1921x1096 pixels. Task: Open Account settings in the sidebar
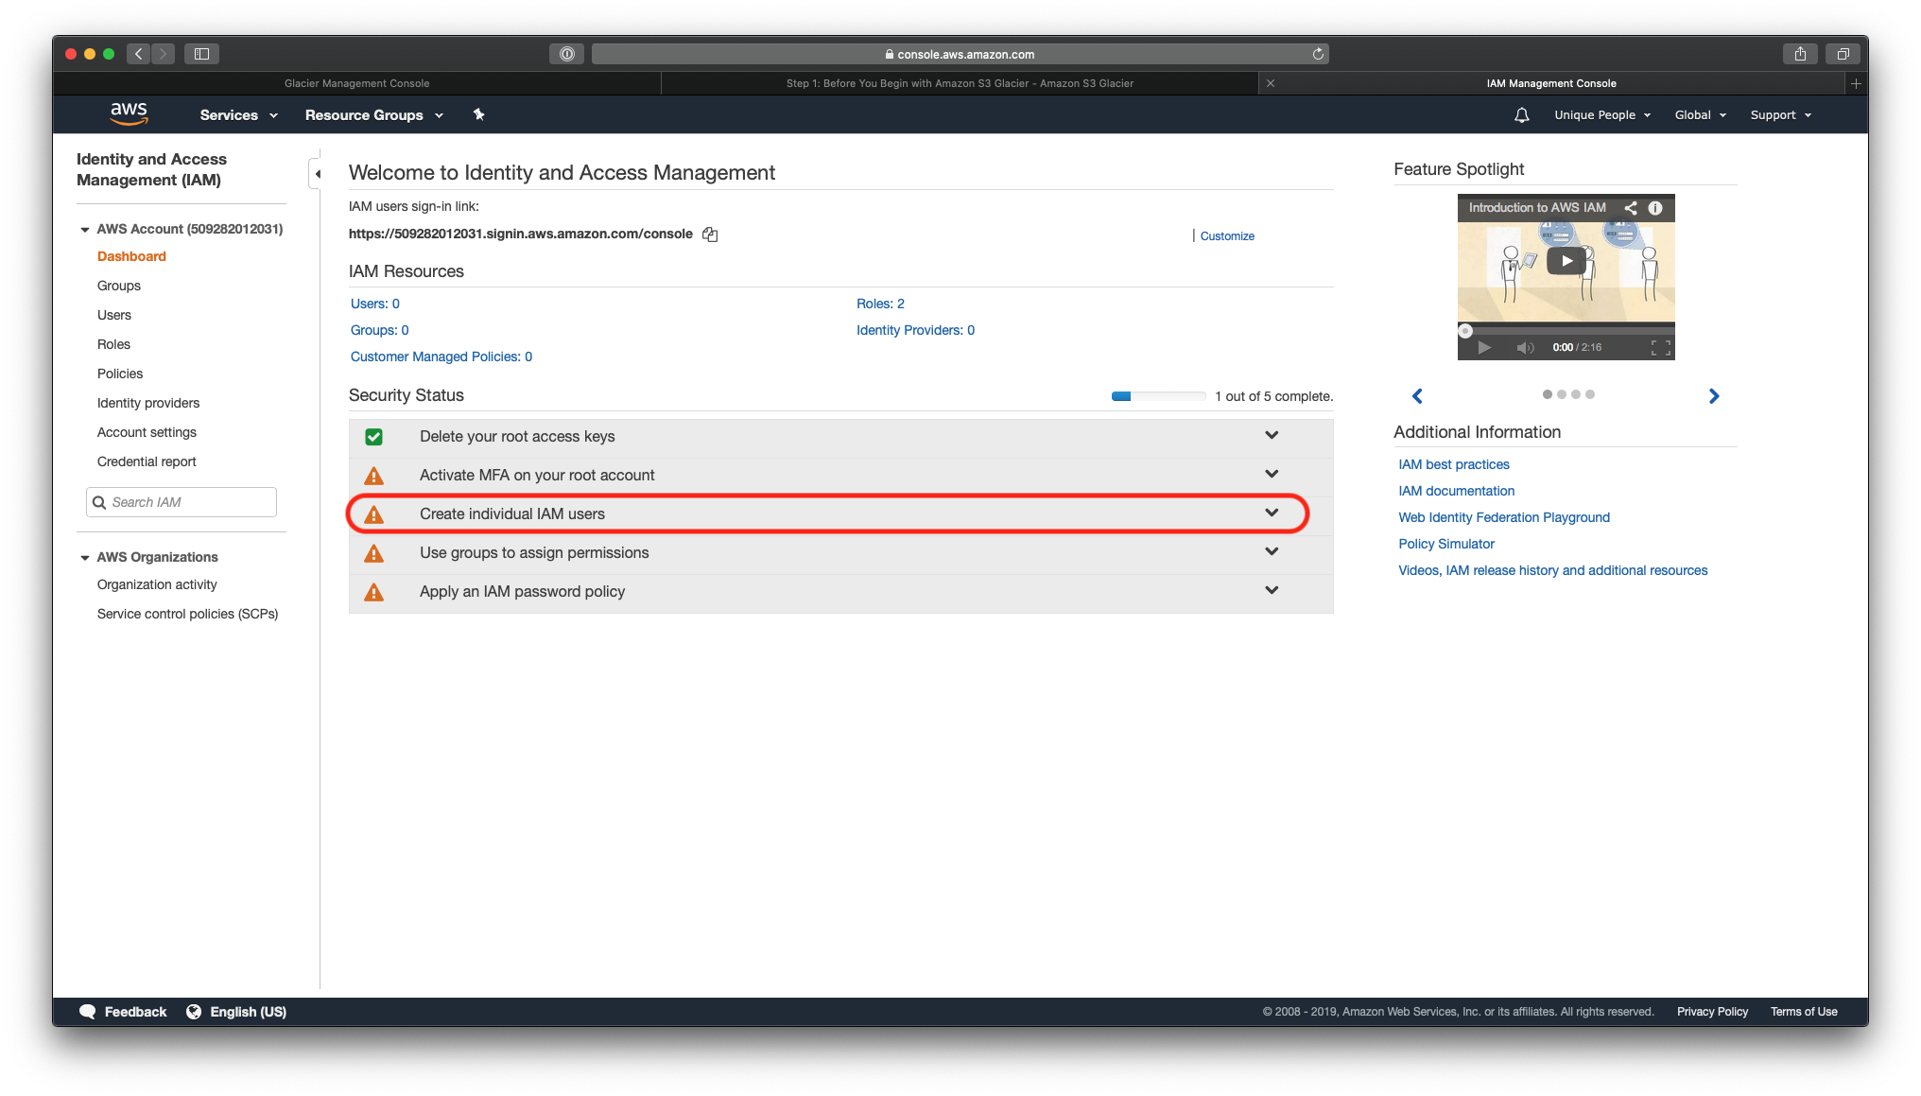[147, 432]
